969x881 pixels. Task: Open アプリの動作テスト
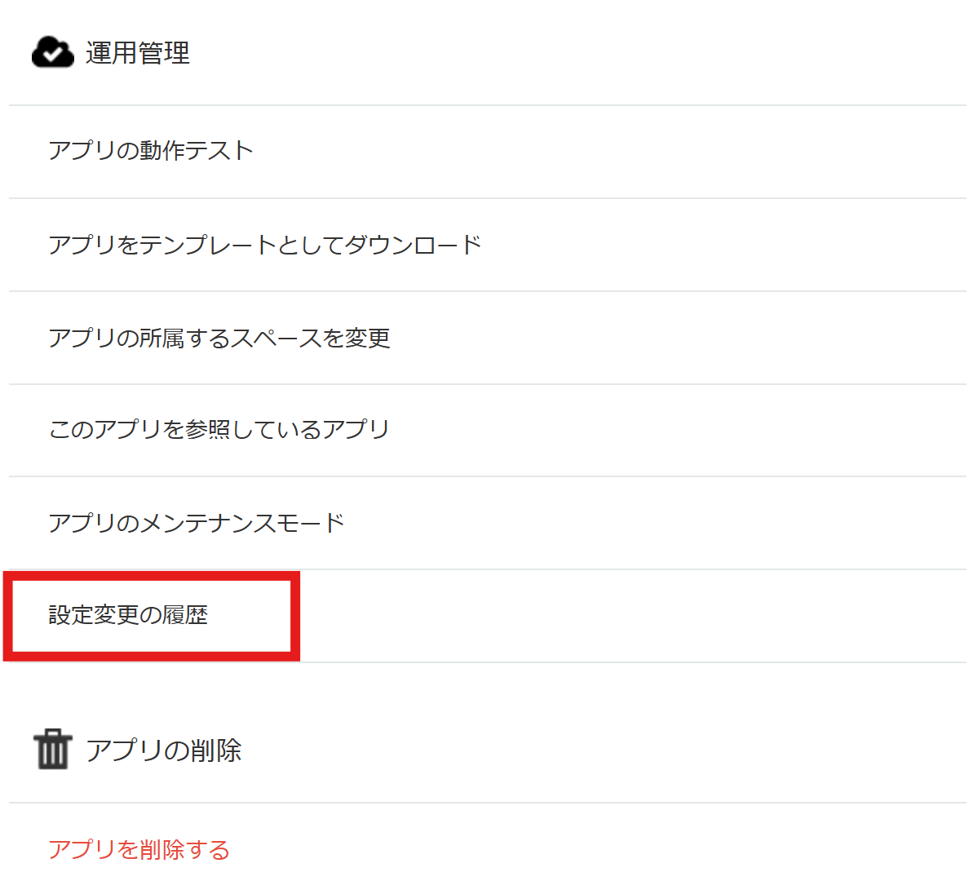point(151,151)
